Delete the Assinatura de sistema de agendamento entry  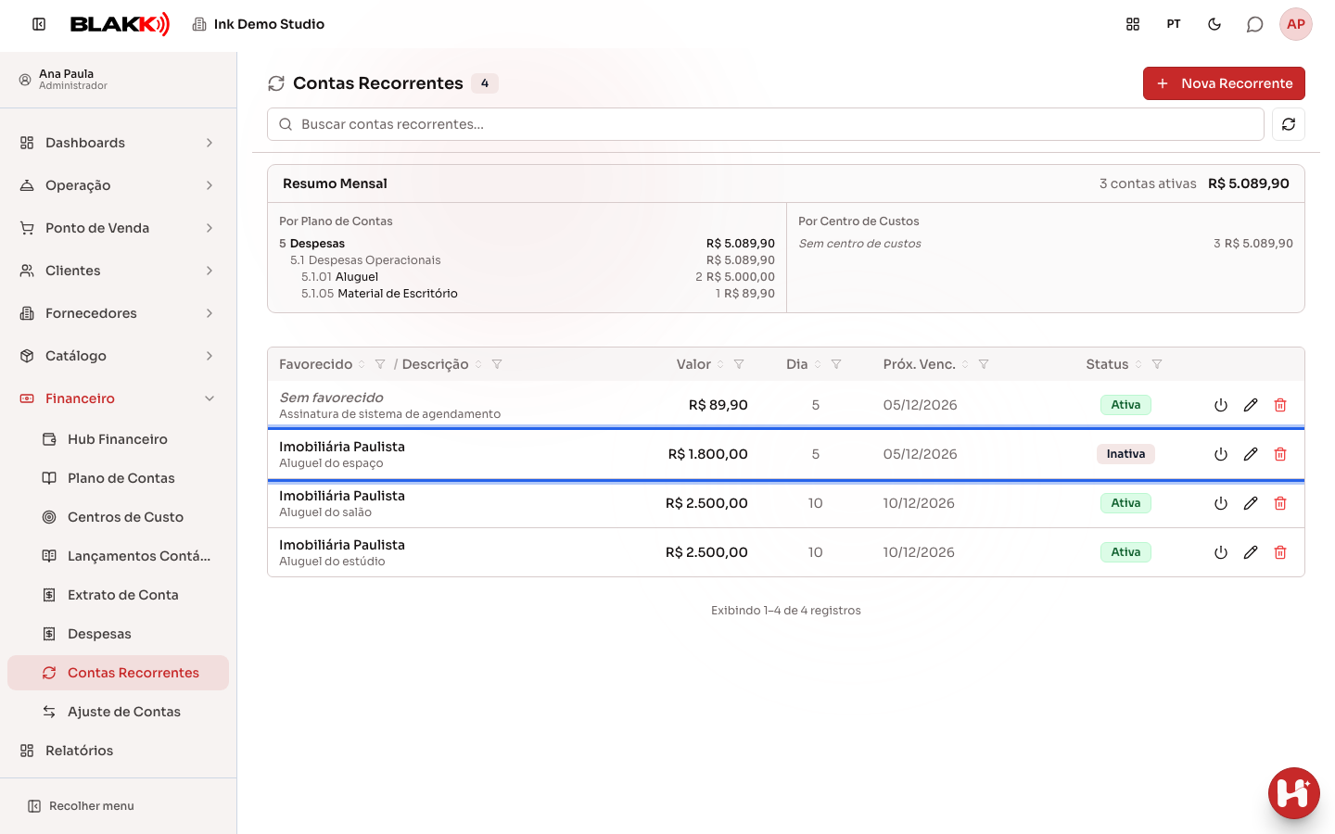(x=1280, y=405)
